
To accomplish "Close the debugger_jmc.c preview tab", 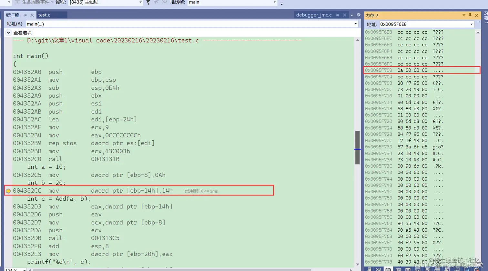I will coord(344,15).
